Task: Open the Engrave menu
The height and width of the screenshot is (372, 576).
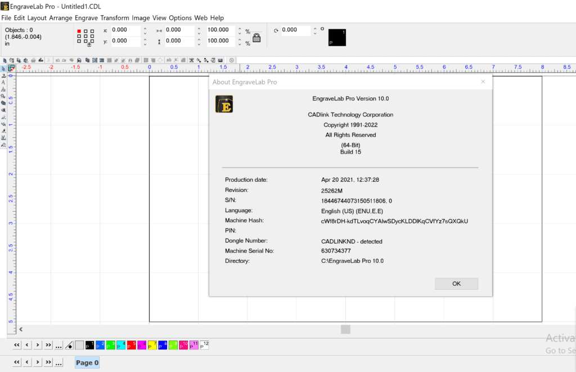Action: point(85,17)
